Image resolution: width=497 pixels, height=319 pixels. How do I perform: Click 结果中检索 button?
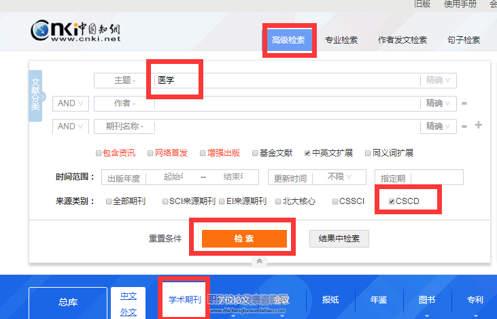pos(339,239)
